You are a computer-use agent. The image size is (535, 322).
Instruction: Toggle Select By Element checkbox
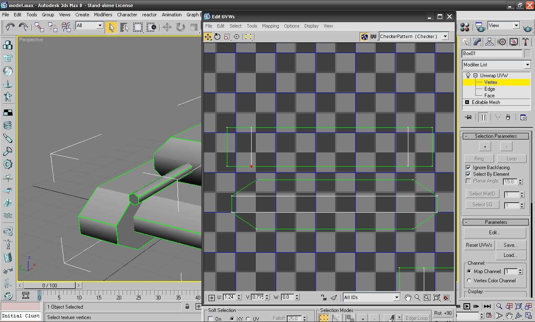(468, 174)
